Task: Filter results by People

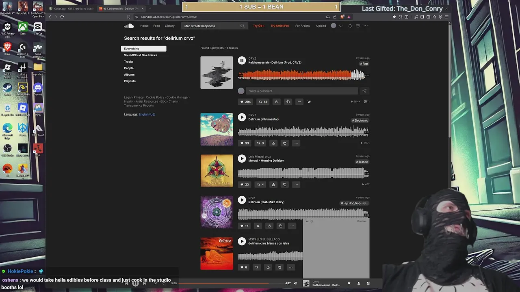Action: click(x=128, y=68)
